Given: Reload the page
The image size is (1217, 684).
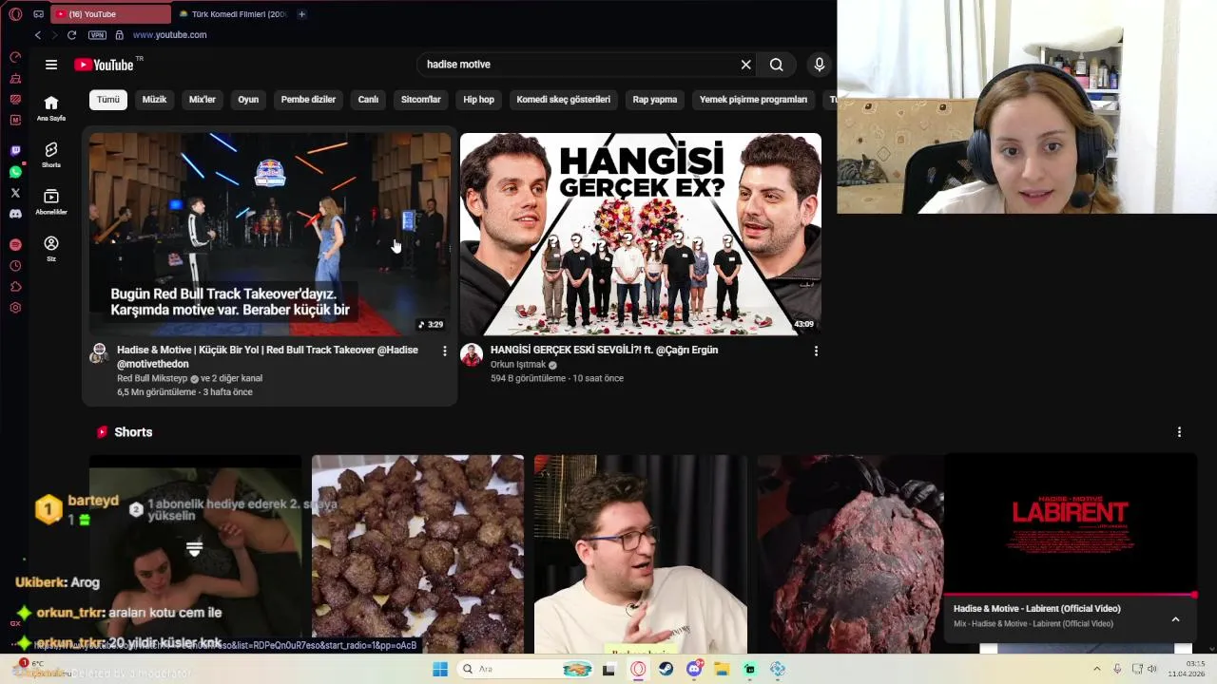Looking at the screenshot, I should tap(71, 35).
